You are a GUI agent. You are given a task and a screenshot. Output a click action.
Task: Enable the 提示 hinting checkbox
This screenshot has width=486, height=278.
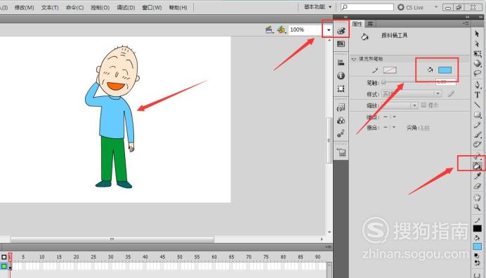coord(423,105)
